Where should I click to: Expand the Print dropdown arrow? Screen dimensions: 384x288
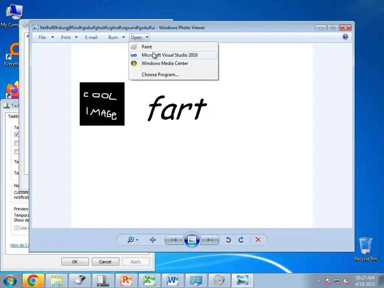(76, 37)
